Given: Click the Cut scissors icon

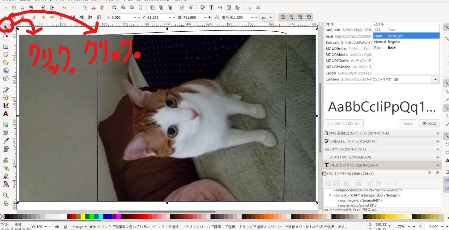Looking at the screenshot, I should (x=94, y=8).
